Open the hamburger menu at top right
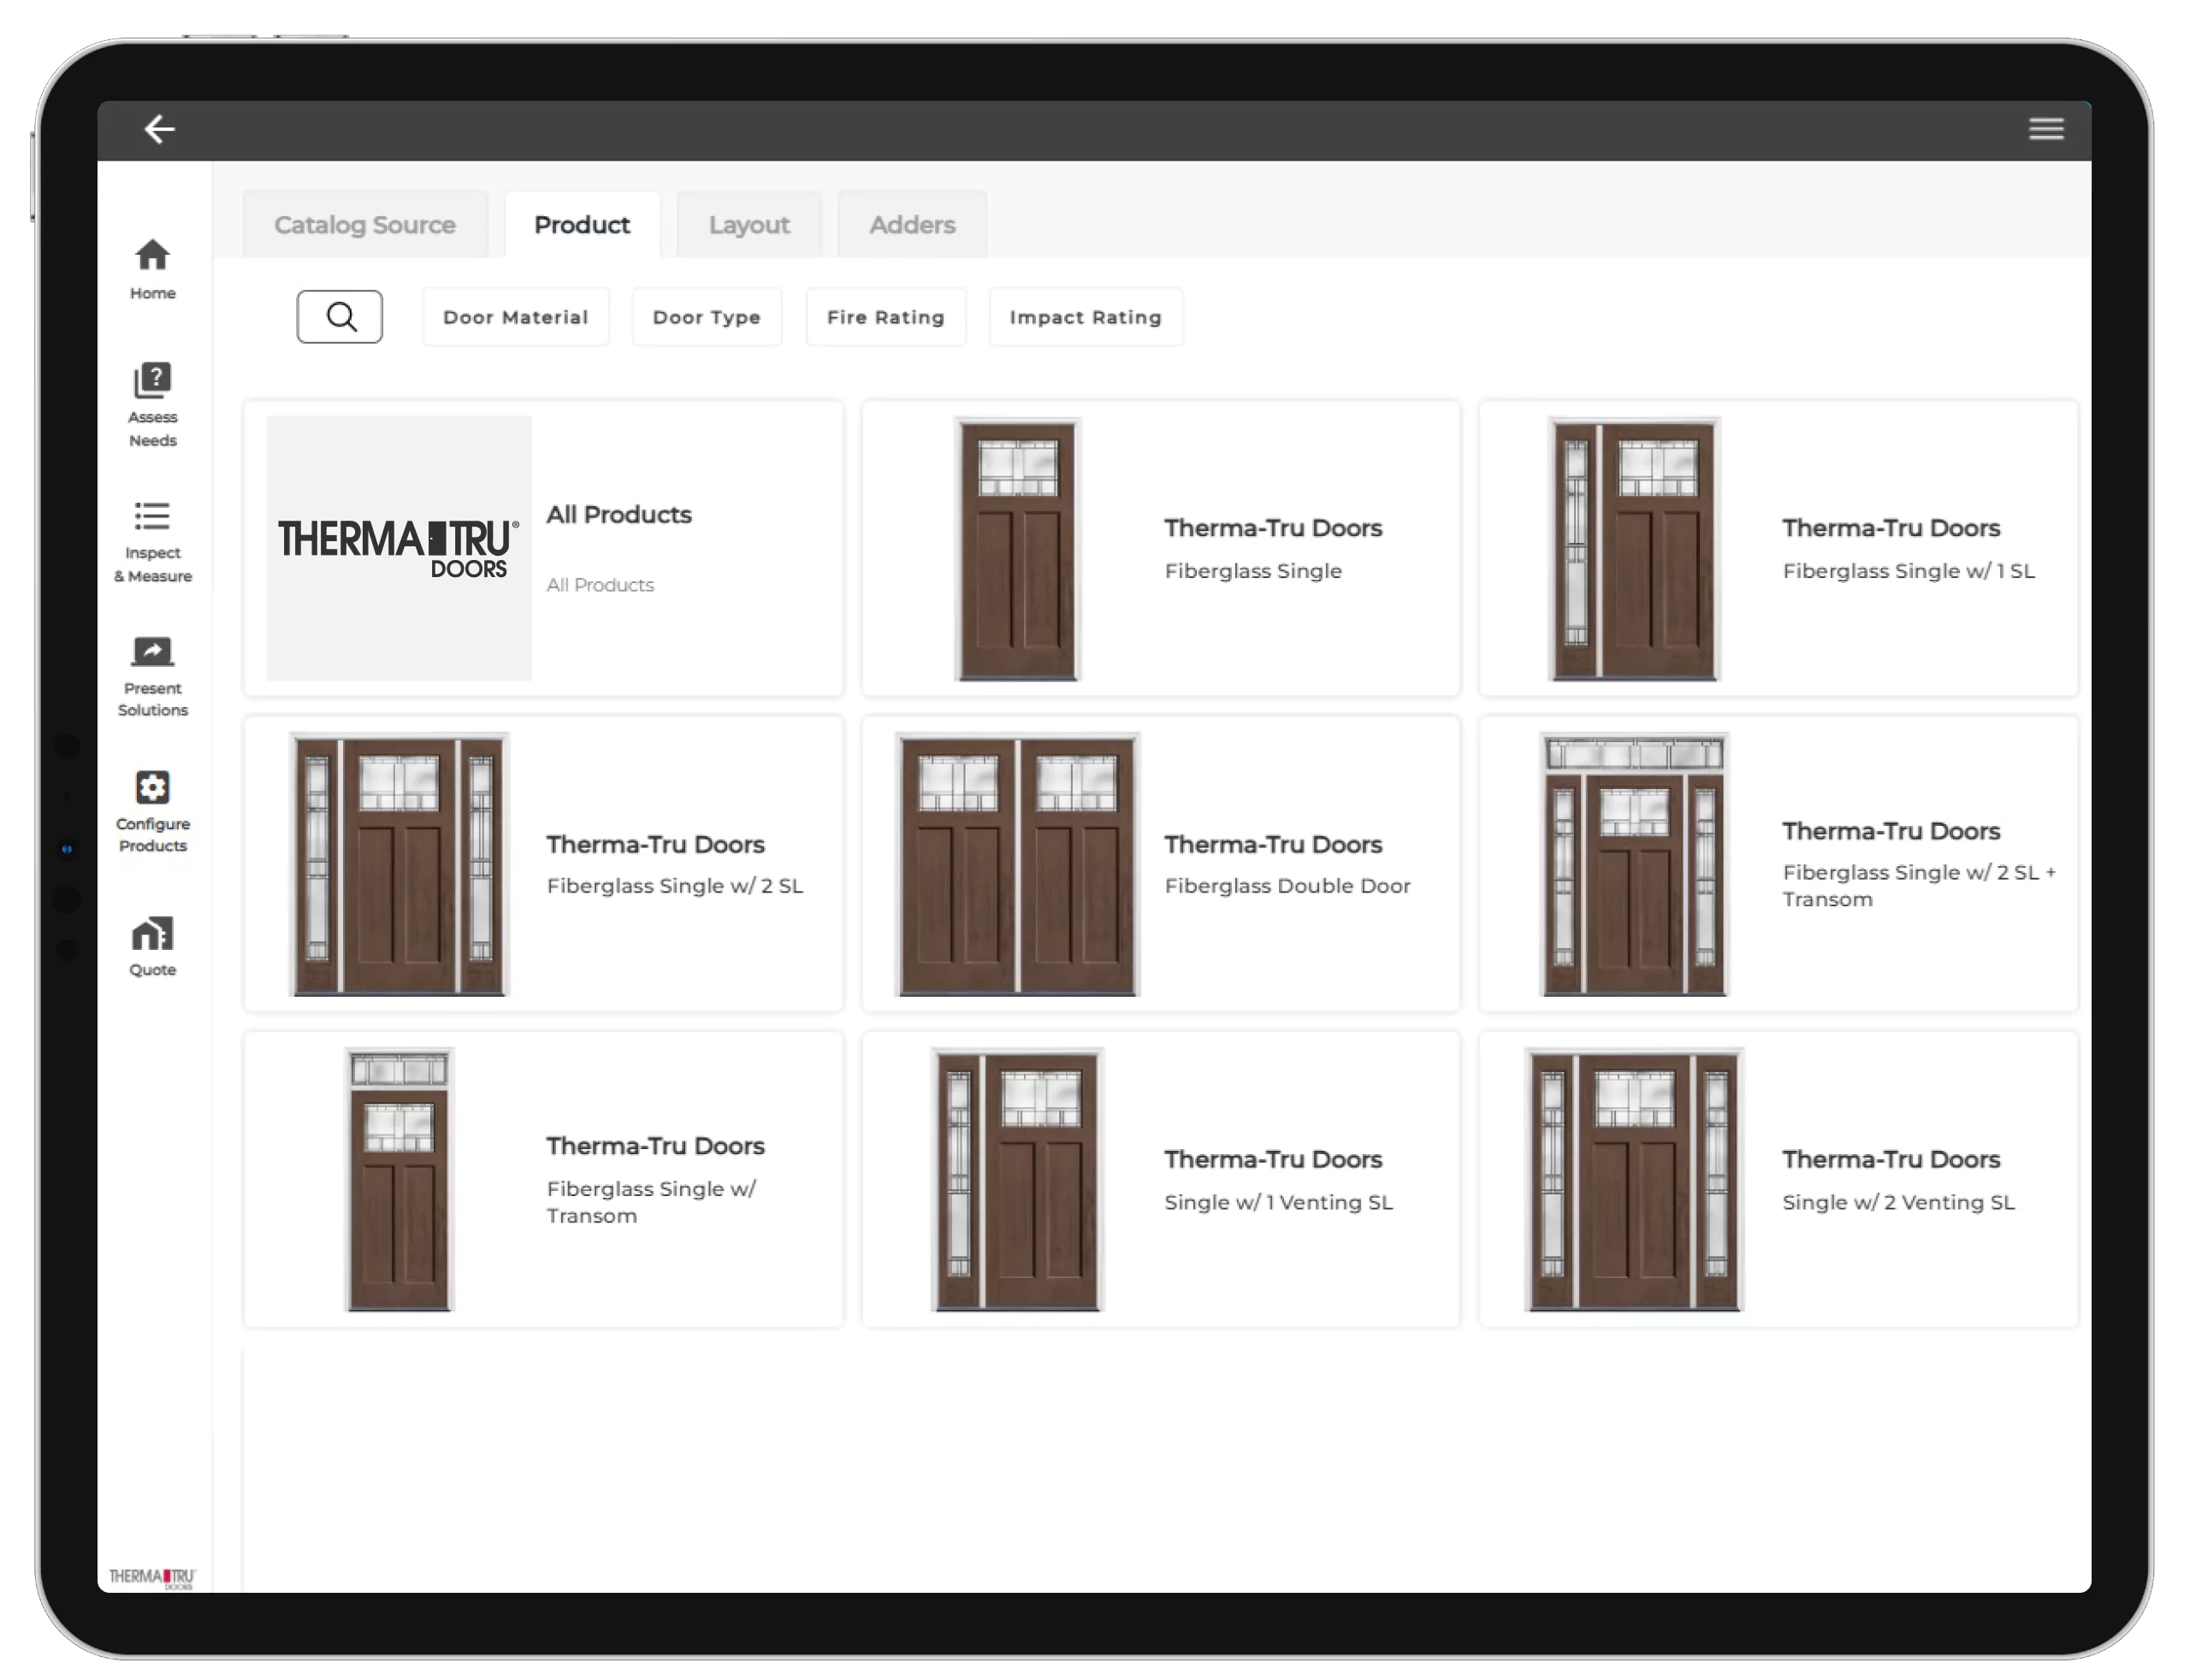This screenshot has width=2190, height=1680. (2047, 129)
